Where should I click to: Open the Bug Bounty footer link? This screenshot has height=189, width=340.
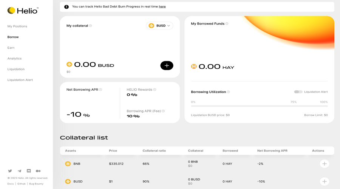pyautogui.click(x=36, y=184)
